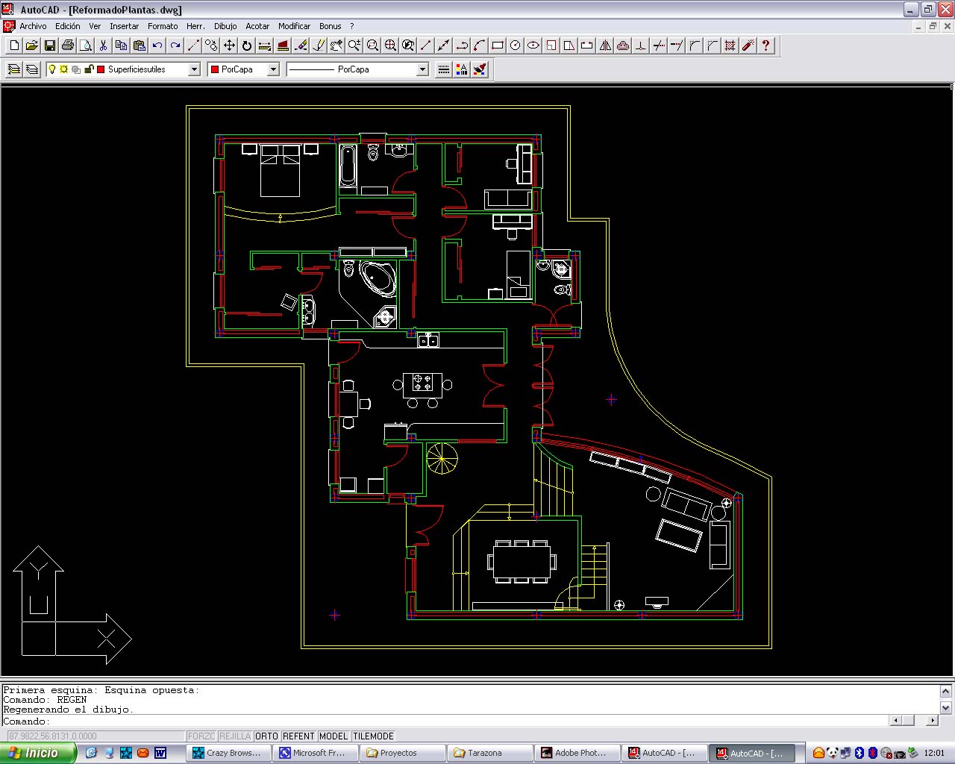955x764 pixels.
Task: Click the Mirror tool icon
Action: pos(605,46)
